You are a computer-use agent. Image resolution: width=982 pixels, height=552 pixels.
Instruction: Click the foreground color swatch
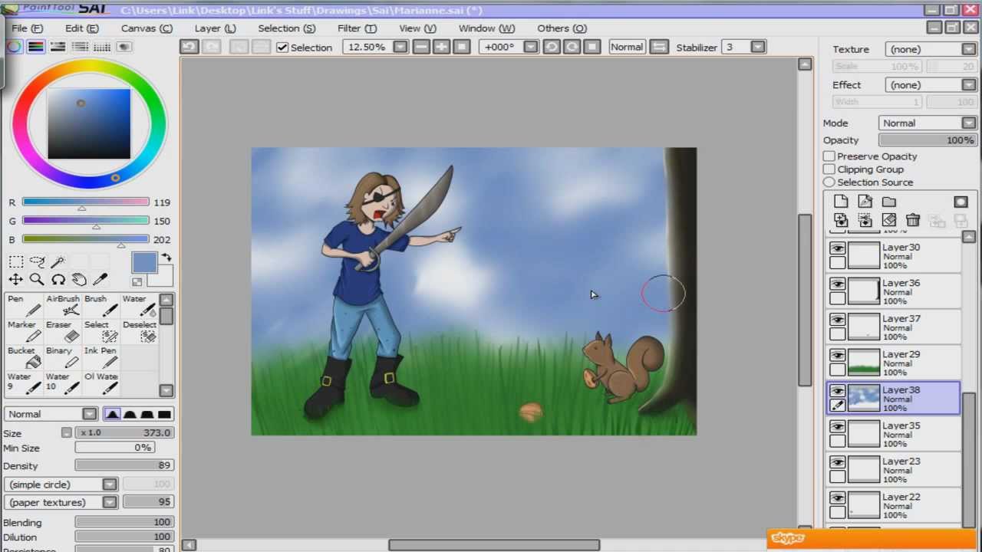pyautogui.click(x=143, y=262)
